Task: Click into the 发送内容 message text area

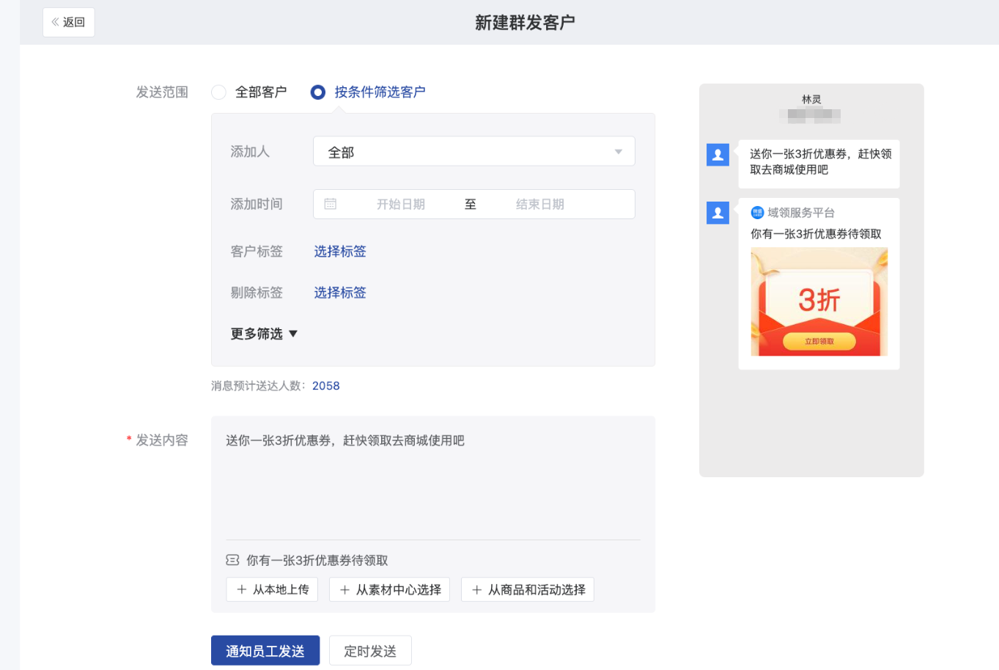Action: tap(432, 478)
